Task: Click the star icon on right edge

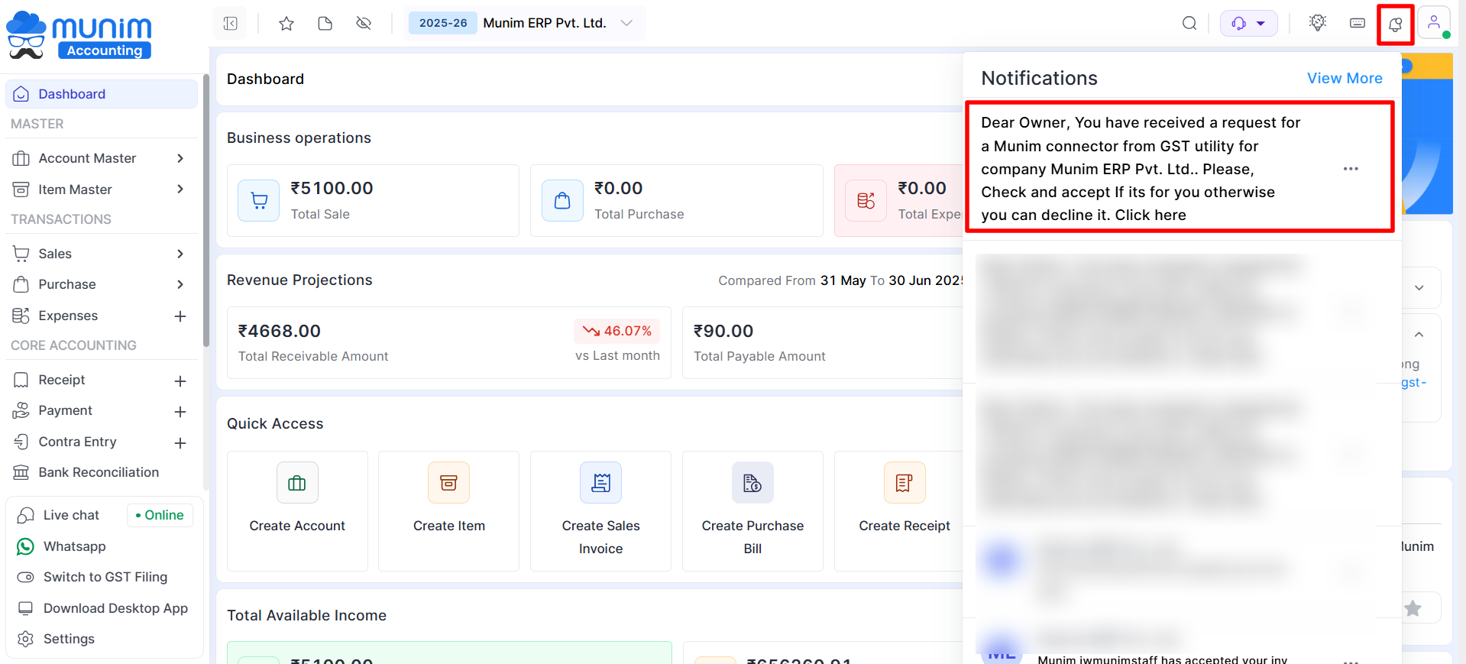Action: (x=1413, y=608)
